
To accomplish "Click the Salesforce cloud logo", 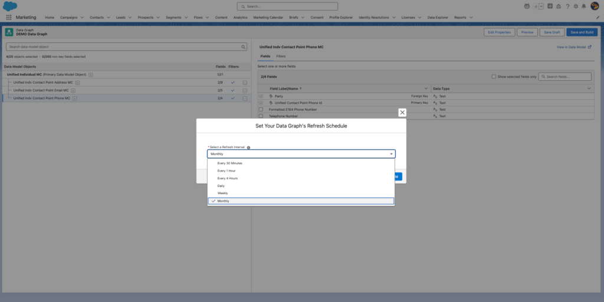I will (x=10, y=6).
